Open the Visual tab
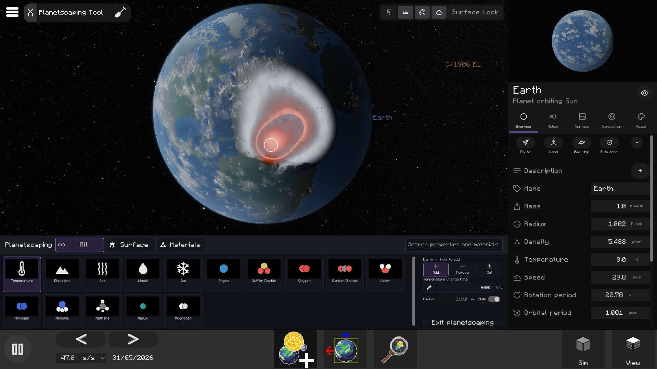This screenshot has width=657, height=369. click(x=641, y=121)
